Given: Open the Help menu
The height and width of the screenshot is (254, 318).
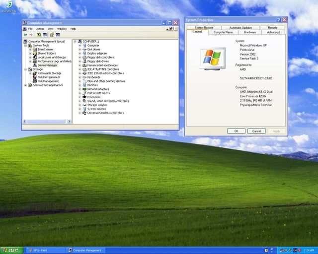Looking at the screenshot, I should [73, 29].
